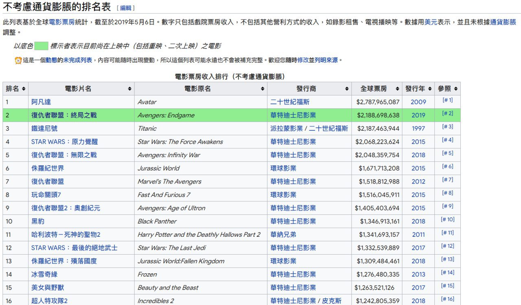Open 華納兄弟 distributor link

point(283,234)
